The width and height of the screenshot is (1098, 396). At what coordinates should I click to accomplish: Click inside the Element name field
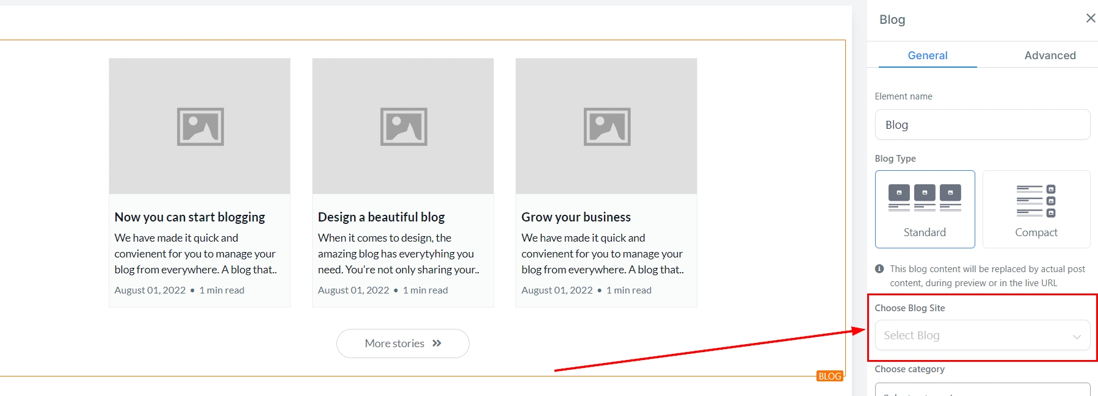click(982, 124)
